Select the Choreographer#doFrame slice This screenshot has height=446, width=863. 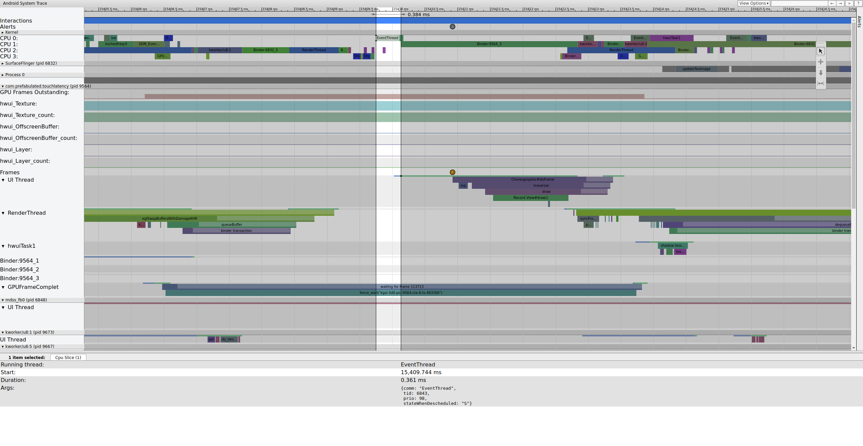(532, 179)
